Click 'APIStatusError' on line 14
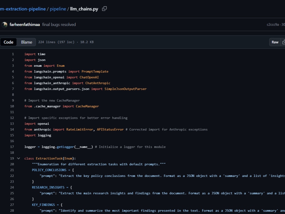The height and width of the screenshot is (214, 285). pyautogui.click(x=110, y=129)
